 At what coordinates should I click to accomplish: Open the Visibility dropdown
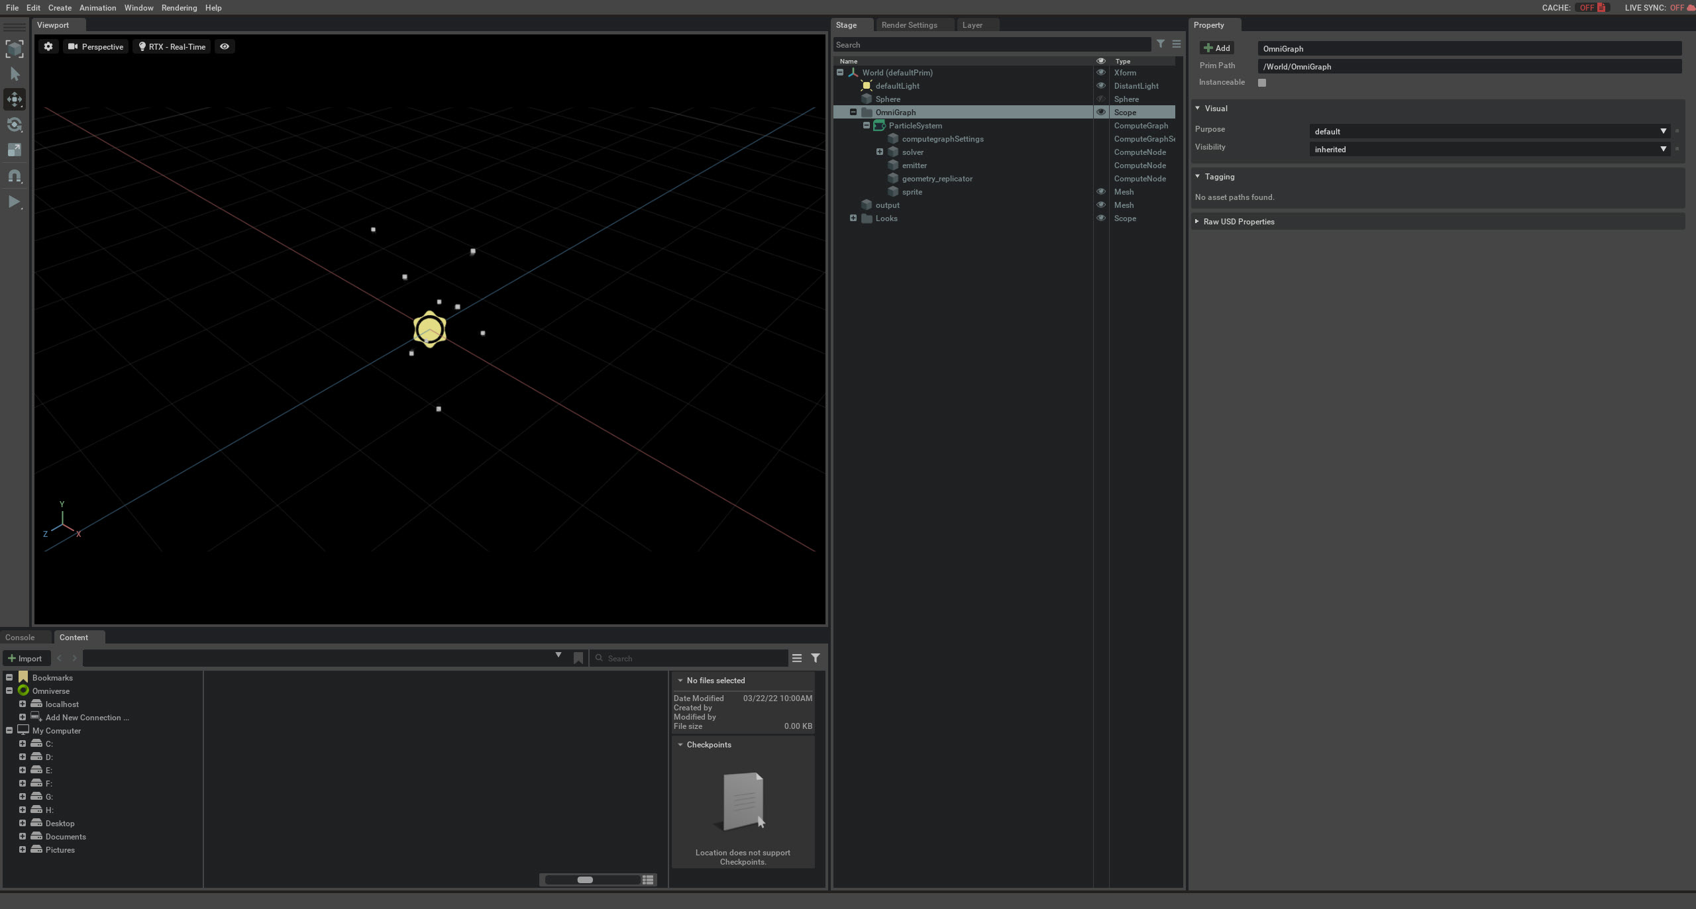1490,149
